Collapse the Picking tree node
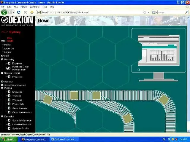The image size is (190, 142). pyautogui.click(x=2, y=88)
